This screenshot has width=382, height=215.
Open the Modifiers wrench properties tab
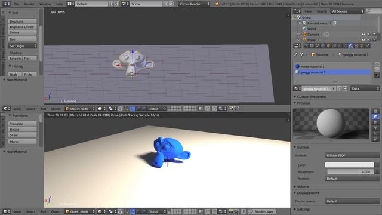click(x=340, y=46)
